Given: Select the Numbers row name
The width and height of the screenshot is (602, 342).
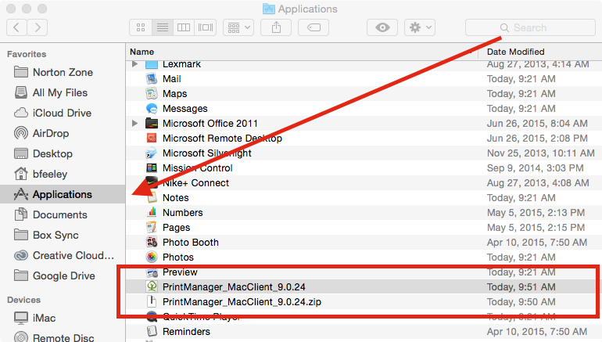Looking at the screenshot, I should (183, 213).
